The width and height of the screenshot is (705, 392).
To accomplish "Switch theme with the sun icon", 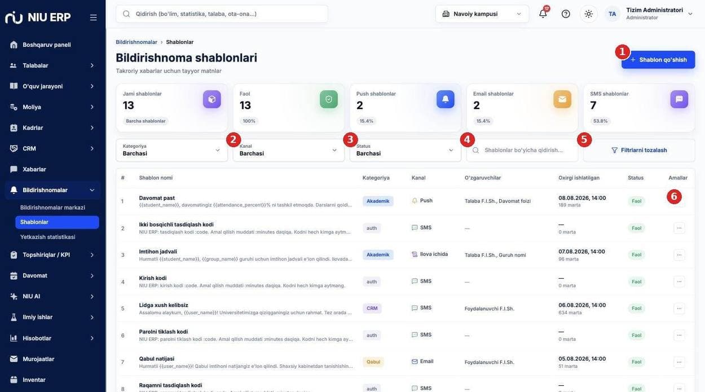I will click(x=589, y=14).
